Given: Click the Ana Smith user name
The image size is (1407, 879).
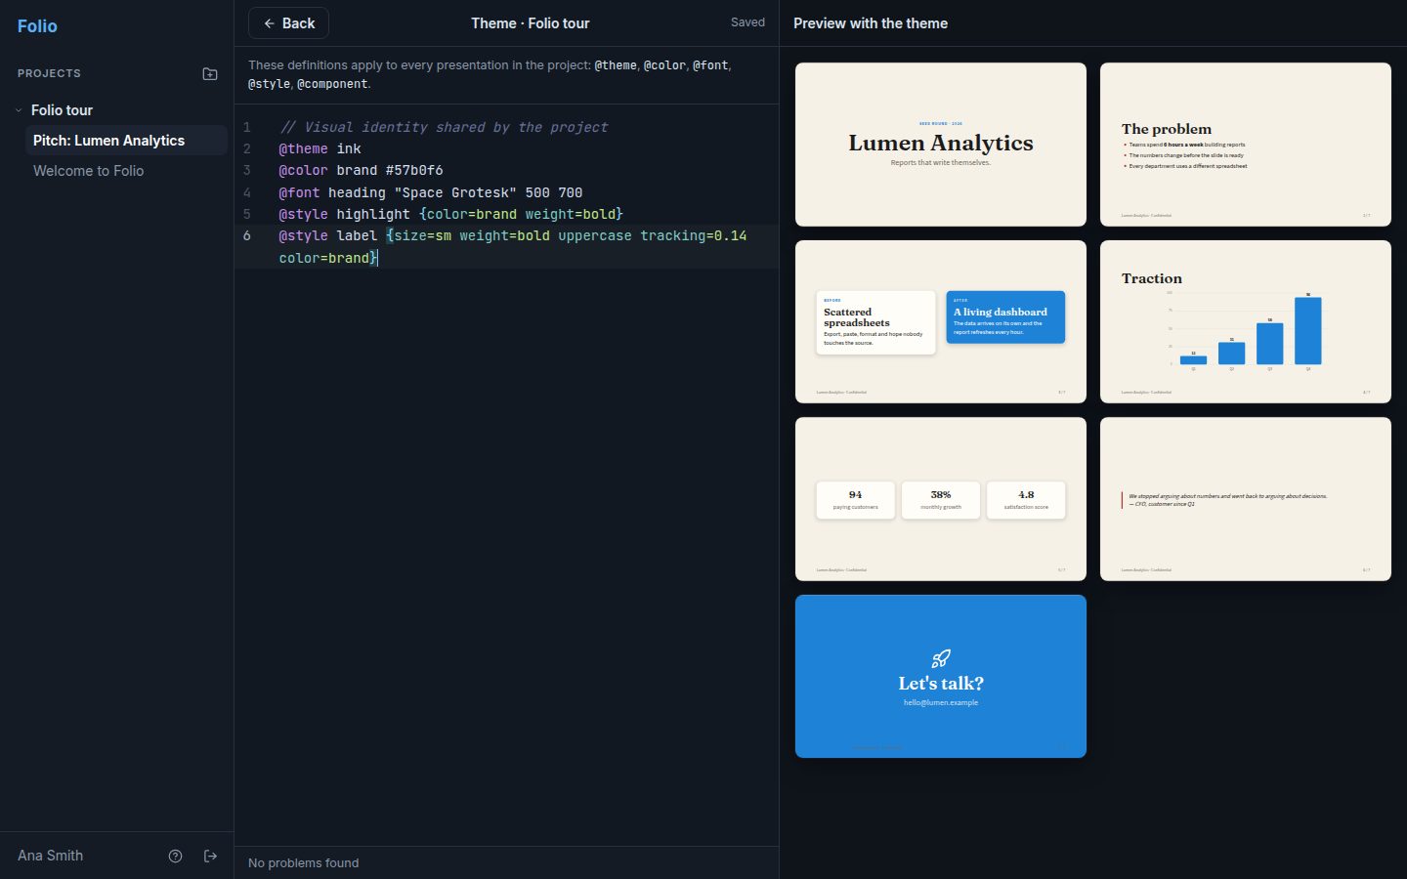Looking at the screenshot, I should click(x=50, y=856).
